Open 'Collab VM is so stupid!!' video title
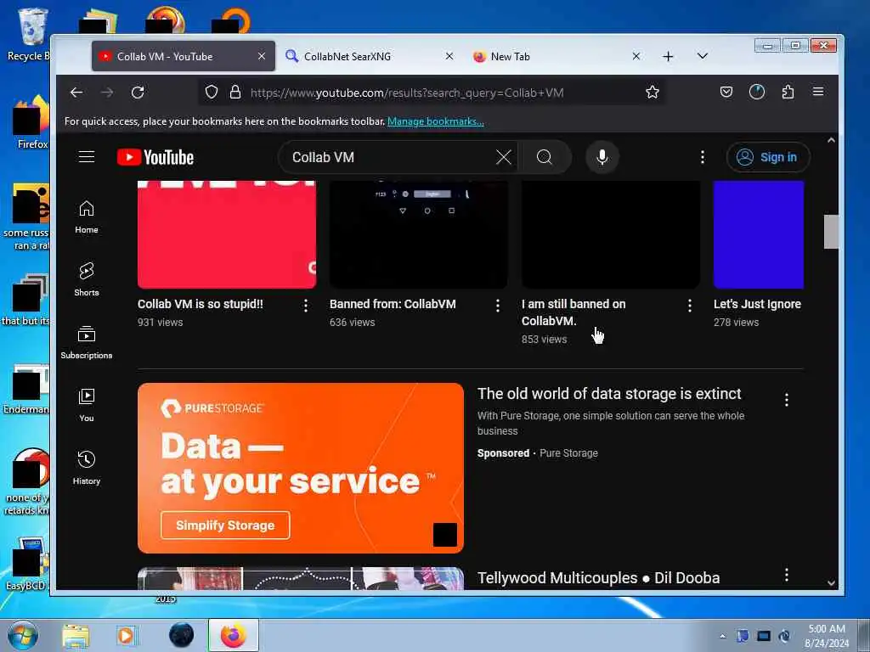This screenshot has width=870, height=652. tap(201, 304)
